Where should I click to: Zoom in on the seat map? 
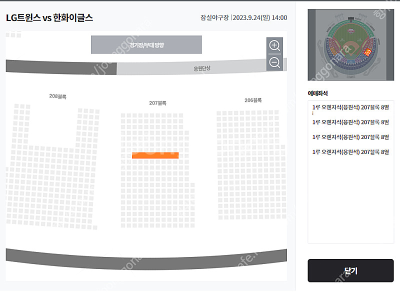274,46
